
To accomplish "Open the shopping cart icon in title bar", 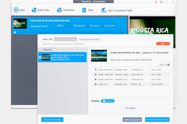I will [x=156, y=2].
